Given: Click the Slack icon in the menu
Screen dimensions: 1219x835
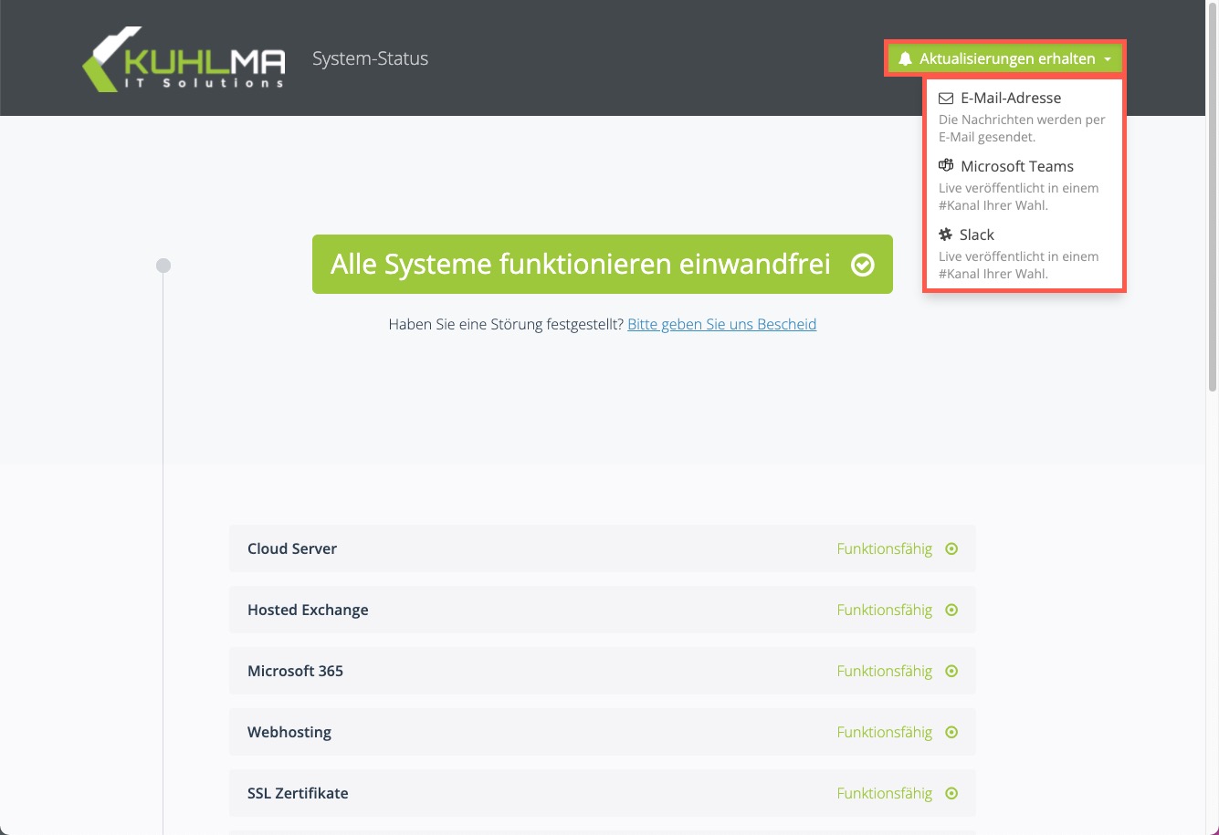Looking at the screenshot, I should tap(946, 235).
